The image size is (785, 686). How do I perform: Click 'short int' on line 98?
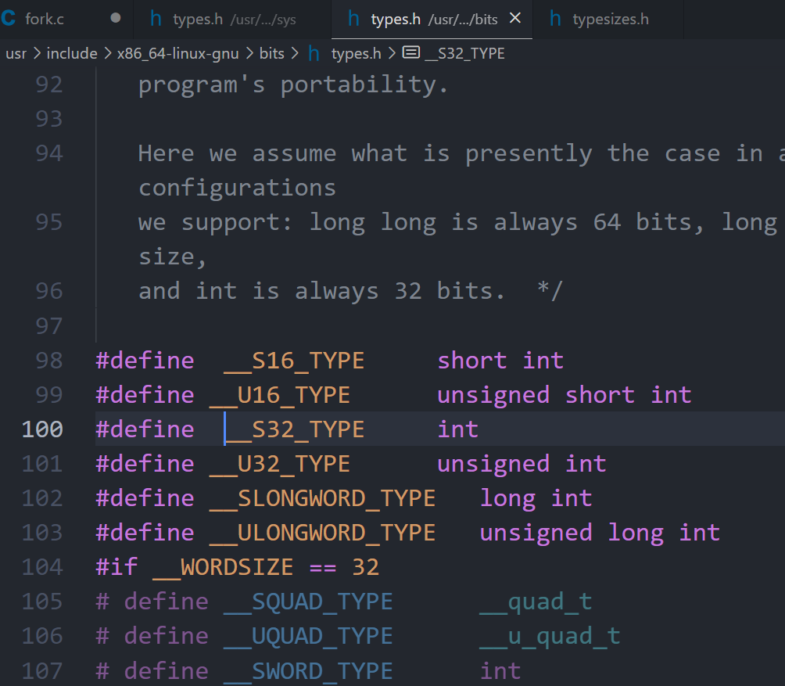pyautogui.click(x=500, y=361)
